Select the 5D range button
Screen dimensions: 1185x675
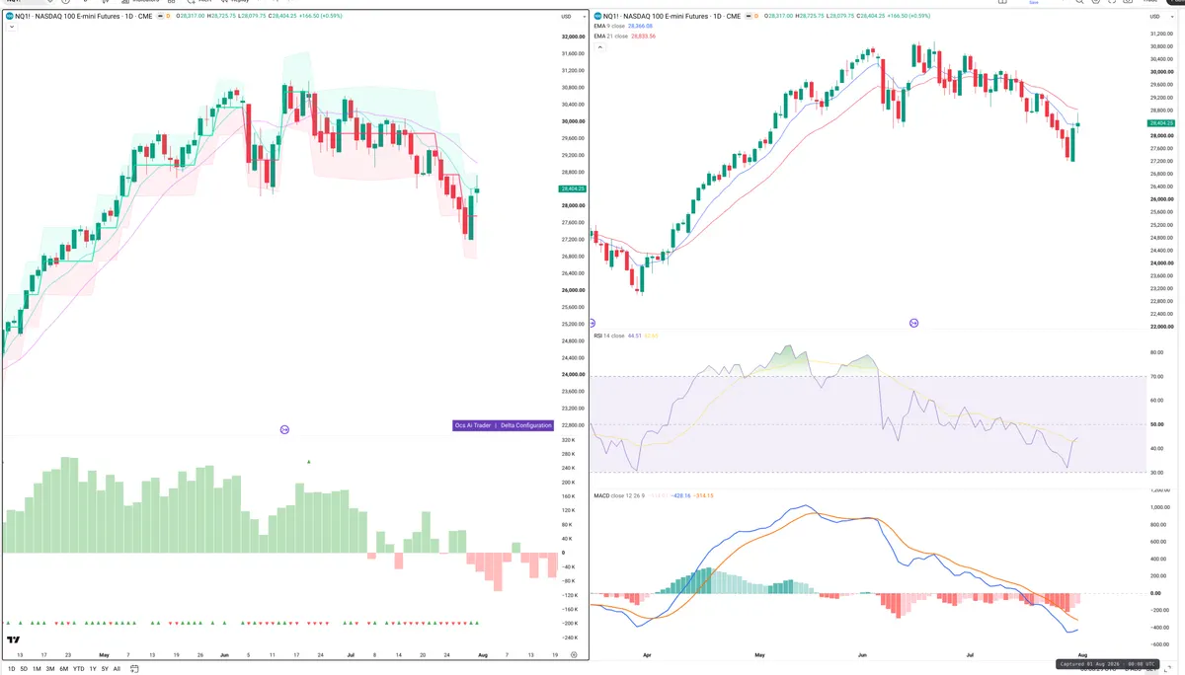pos(25,668)
